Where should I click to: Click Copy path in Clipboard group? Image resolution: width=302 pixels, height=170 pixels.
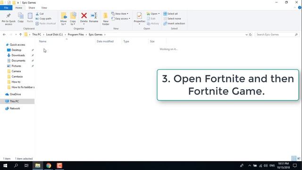pos(43,18)
